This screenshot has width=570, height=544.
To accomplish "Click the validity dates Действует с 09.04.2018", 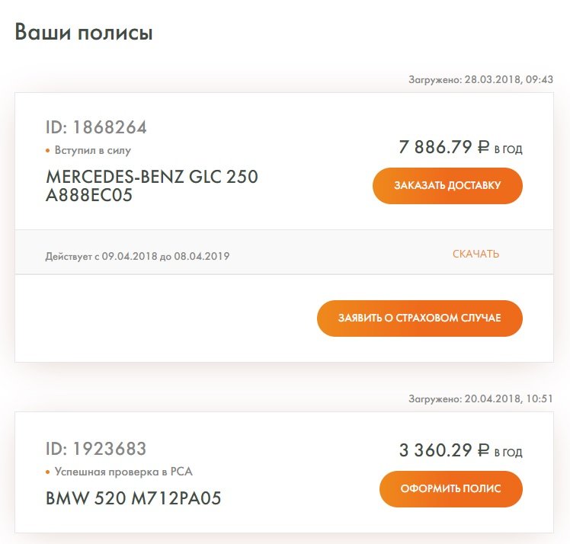I will tap(137, 256).
